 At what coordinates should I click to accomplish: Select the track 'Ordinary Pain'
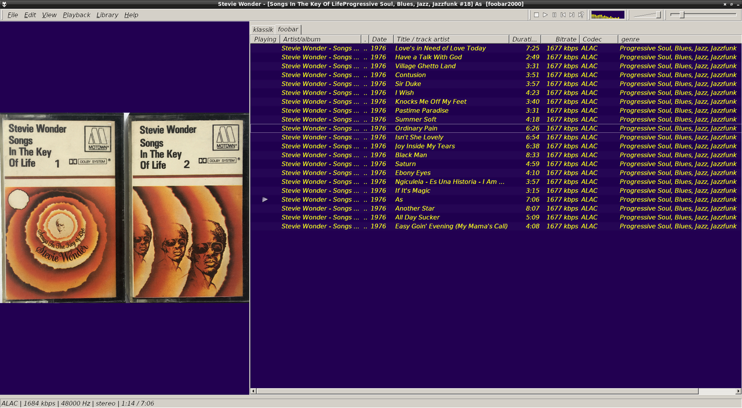(x=416, y=128)
